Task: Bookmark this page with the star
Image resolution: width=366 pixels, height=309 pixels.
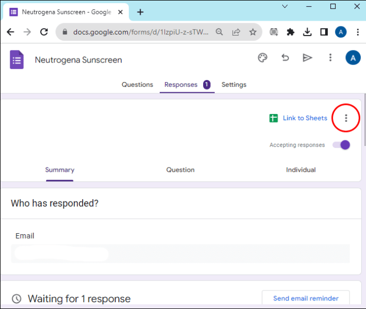Action: click(253, 32)
